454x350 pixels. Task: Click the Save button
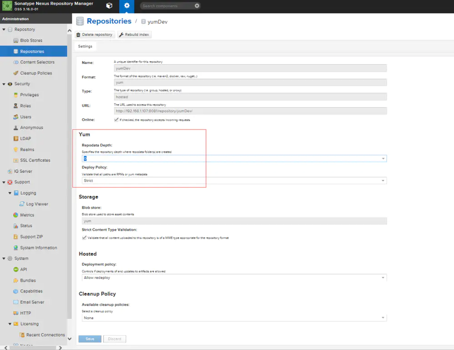90,339
